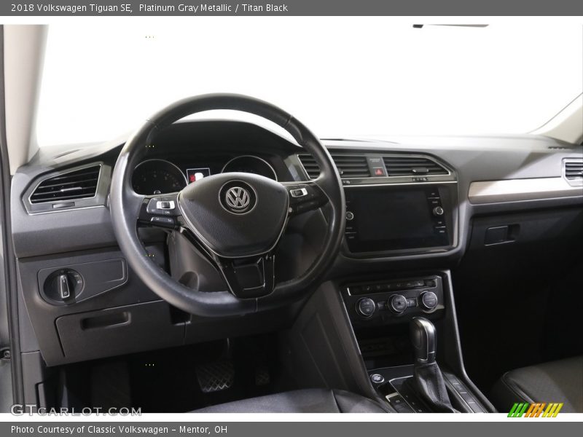Click the striped green-yellow logo badge
This screenshot has height=437, width=583.
[535, 409]
